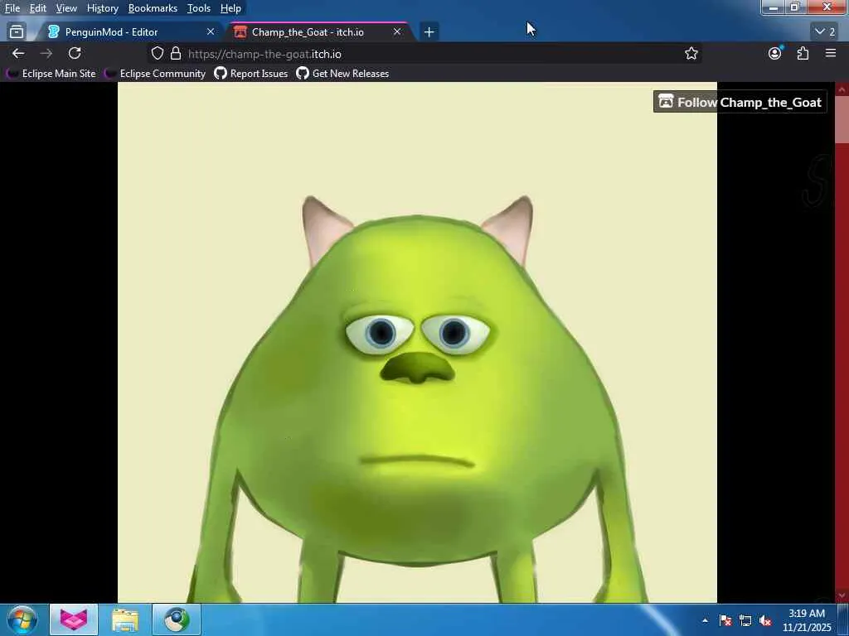Screen dimensions: 849x636
Task: Close the Champ_the_Goat itch.io tab
Action: click(397, 32)
